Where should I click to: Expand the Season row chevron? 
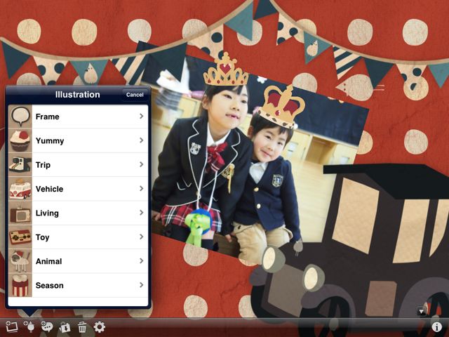(142, 284)
